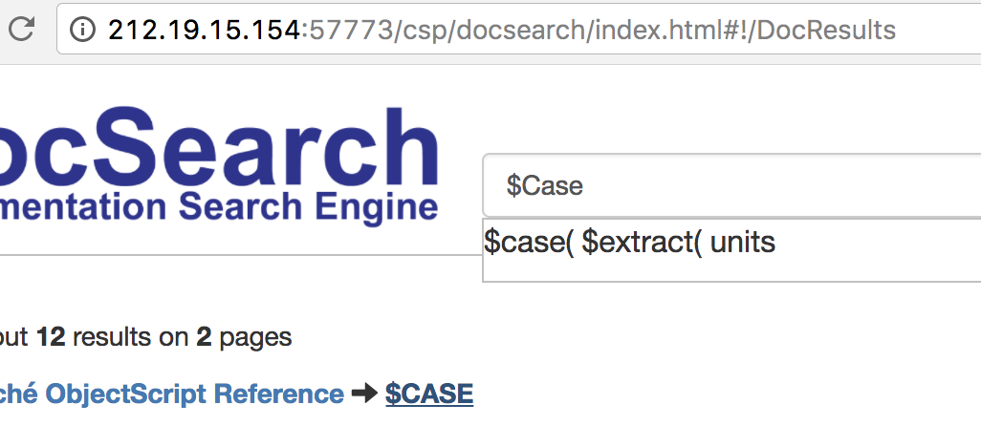Screen dimensions: 981x426
Task: Focus the $Case search input field
Action: point(731,185)
